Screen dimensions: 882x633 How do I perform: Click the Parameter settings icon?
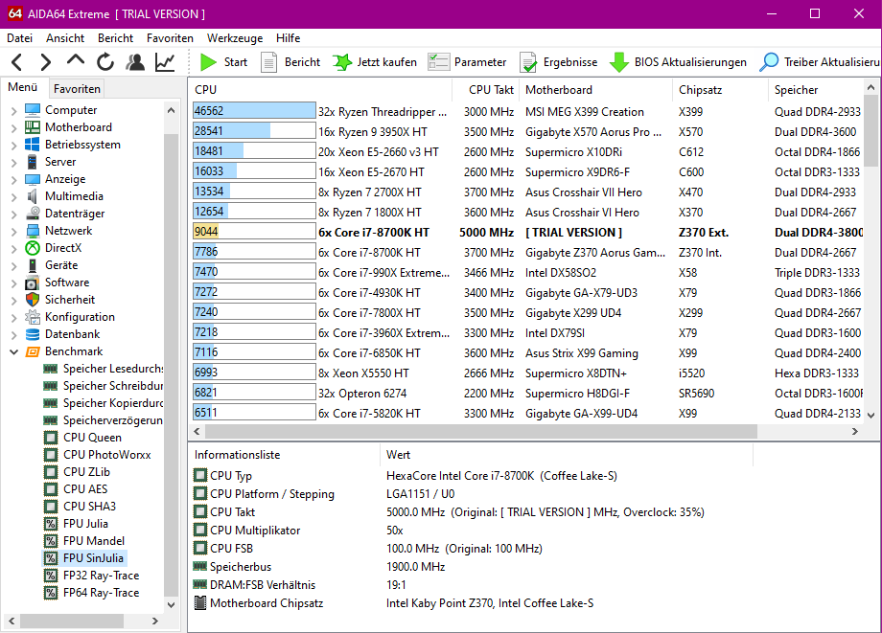click(x=438, y=62)
